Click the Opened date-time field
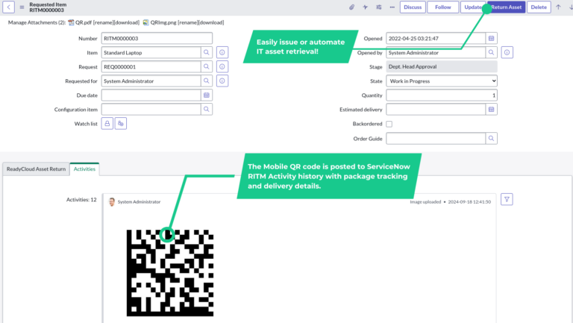The width and height of the screenshot is (573, 323). [x=436, y=38]
